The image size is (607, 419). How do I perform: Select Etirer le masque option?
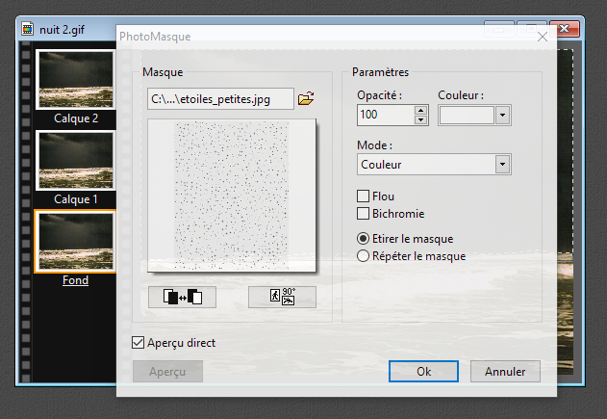pyautogui.click(x=363, y=239)
